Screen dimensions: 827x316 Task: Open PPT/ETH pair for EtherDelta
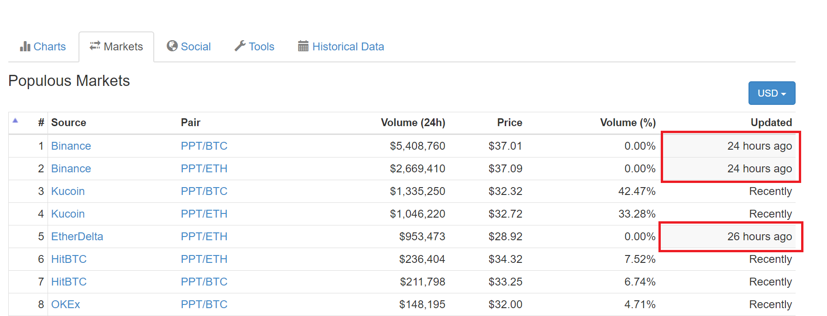point(204,237)
